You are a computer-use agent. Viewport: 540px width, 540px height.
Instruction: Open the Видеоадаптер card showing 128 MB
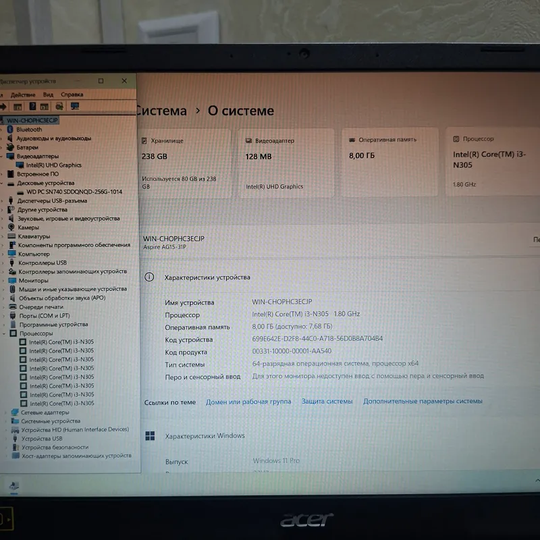pos(286,163)
